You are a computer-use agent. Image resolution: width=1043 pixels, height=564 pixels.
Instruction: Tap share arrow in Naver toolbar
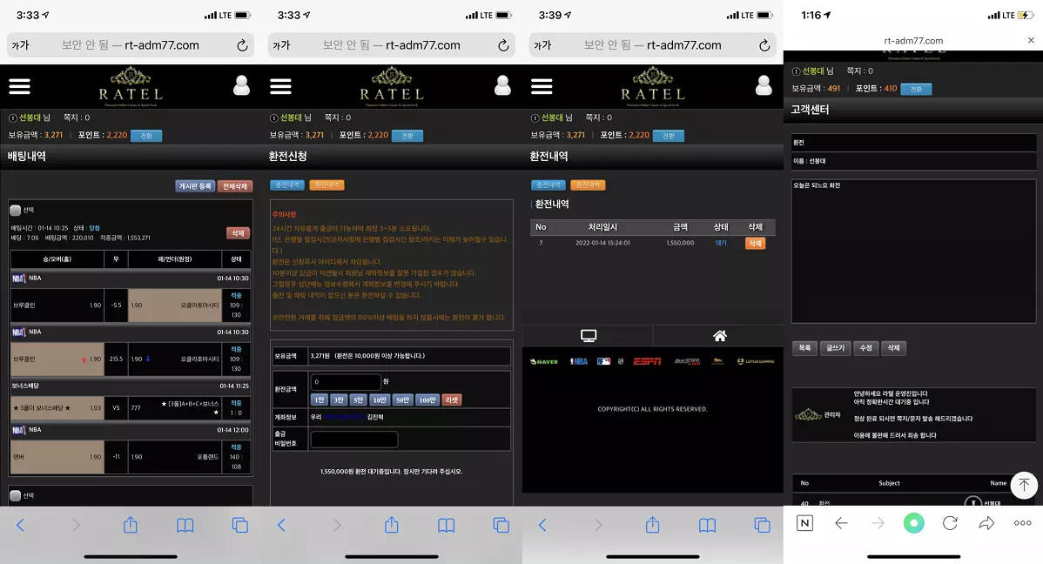pos(986,523)
